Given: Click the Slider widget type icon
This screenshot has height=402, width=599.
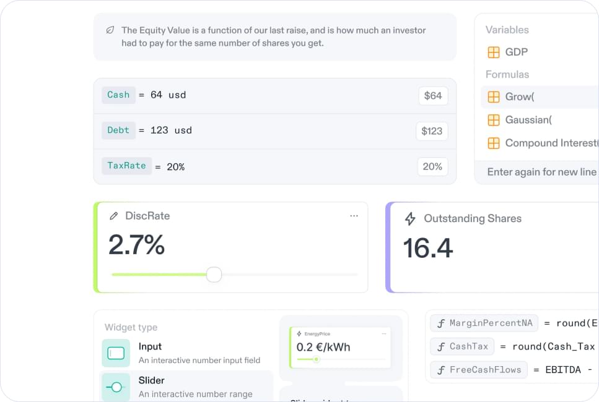Looking at the screenshot, I should 116,387.
